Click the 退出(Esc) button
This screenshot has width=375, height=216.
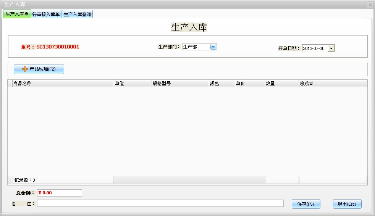coord(347,204)
